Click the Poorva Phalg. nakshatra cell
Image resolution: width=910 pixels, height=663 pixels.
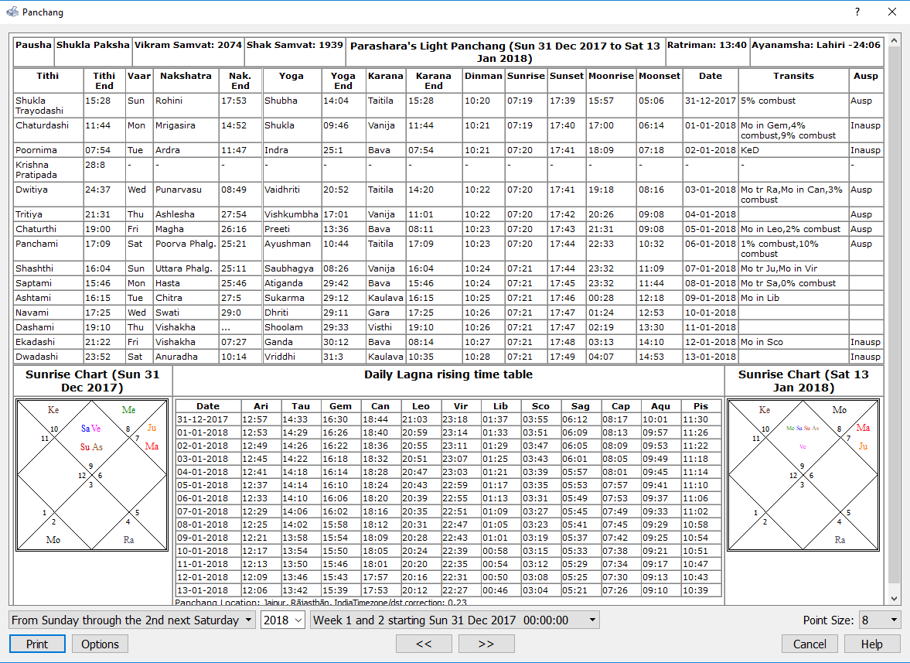click(186, 248)
